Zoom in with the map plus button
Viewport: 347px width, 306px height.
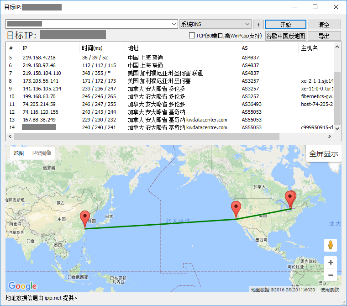[x=331, y=263]
